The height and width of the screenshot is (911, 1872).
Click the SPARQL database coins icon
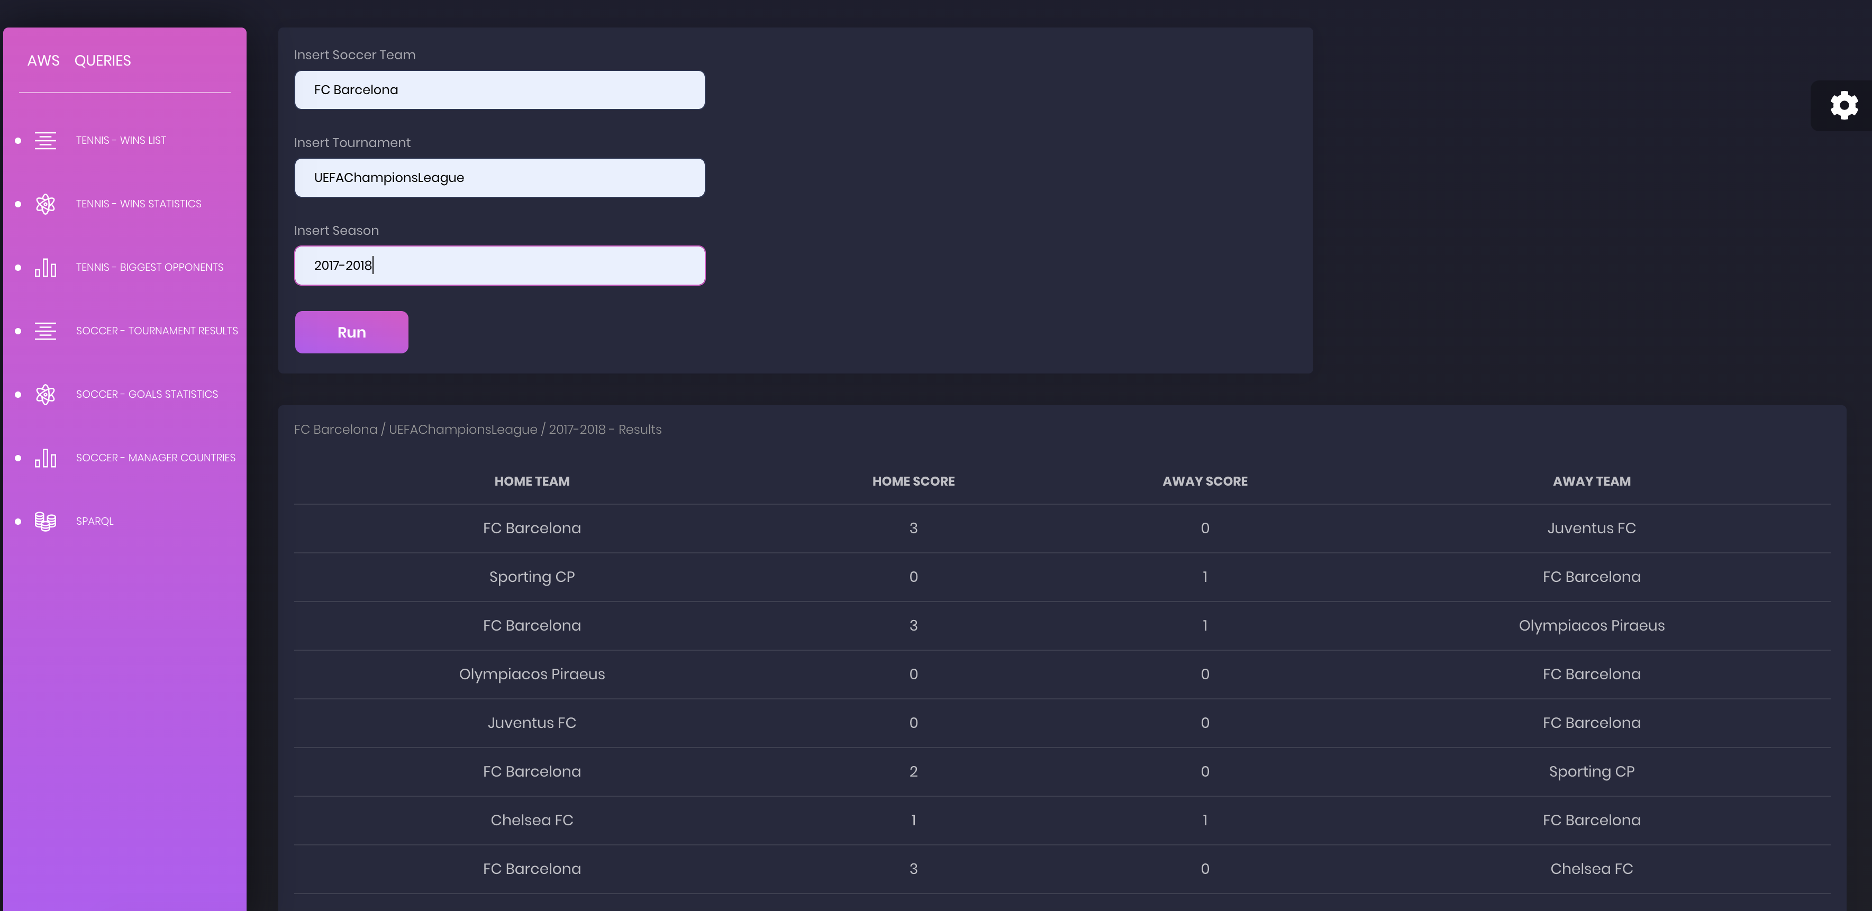(x=45, y=522)
